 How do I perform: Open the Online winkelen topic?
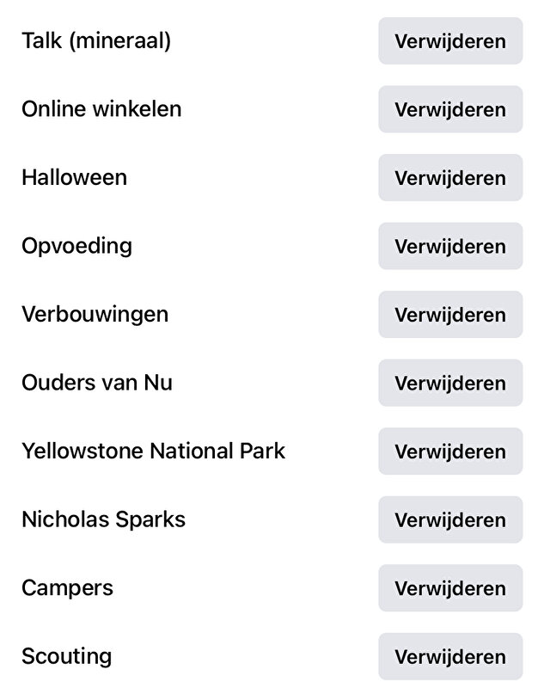(101, 109)
